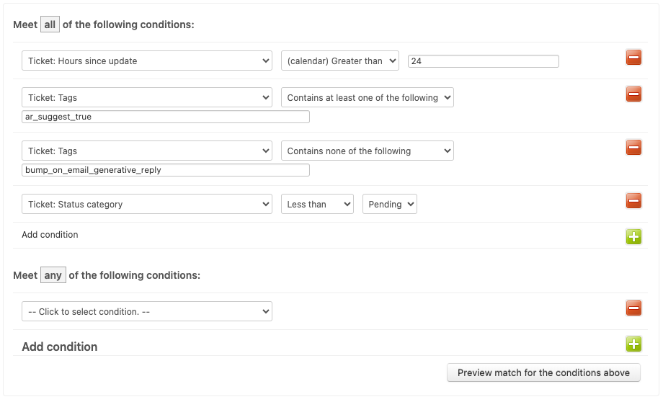Click the bump_on_email_generative_reply tag field
This screenshot has width=663, height=402.
point(166,170)
